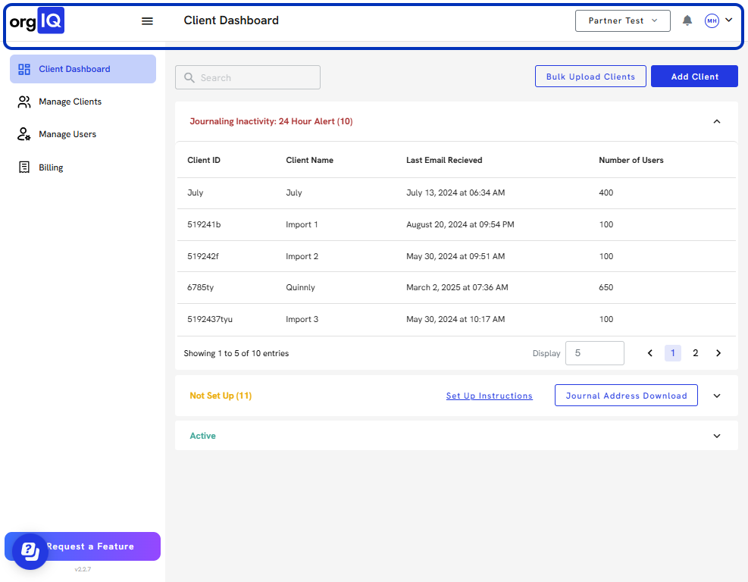
Task: Select page 2 of the table
Action: coord(695,353)
